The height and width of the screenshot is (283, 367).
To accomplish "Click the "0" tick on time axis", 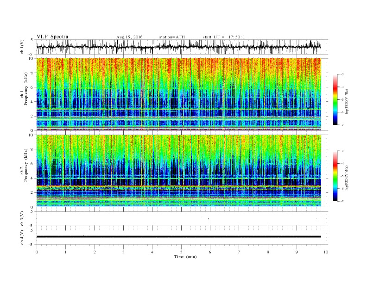I will point(37,252).
